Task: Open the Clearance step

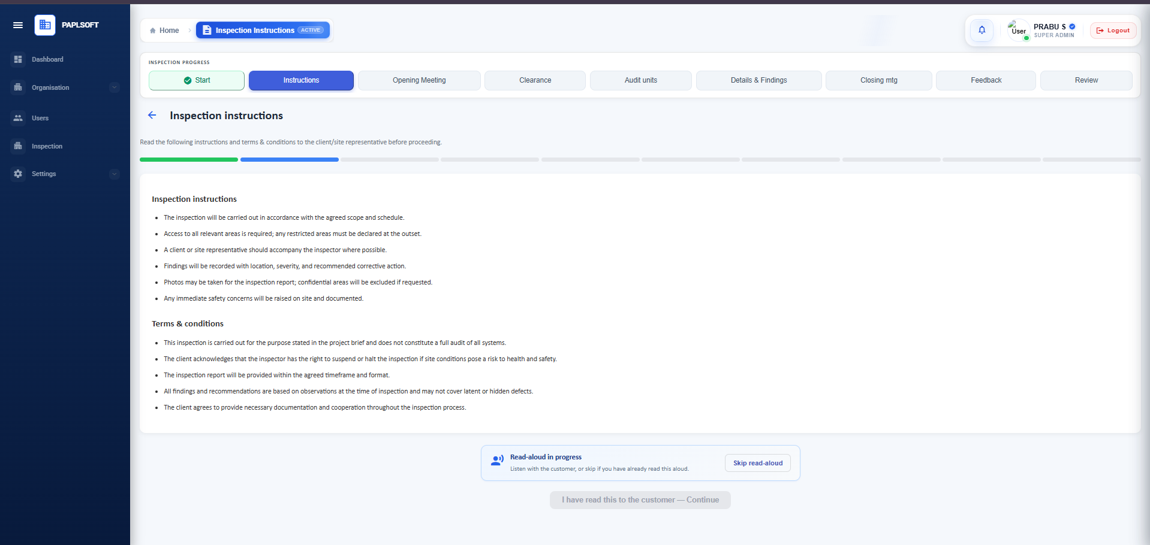Action: point(535,80)
